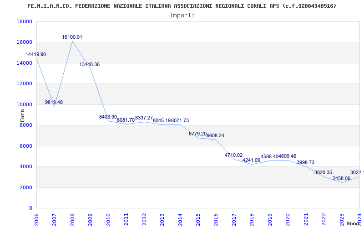
Task: Click y-axis tick 2000
Action: [25, 187]
